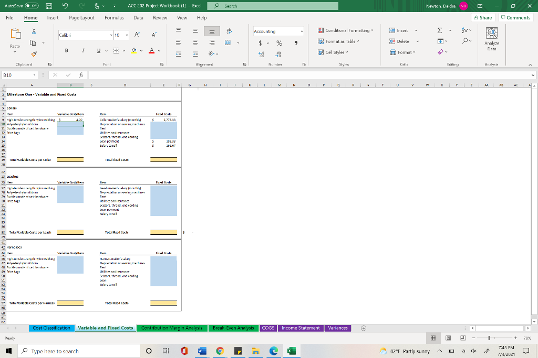
Task: Click the Paste button
Action: click(15, 40)
